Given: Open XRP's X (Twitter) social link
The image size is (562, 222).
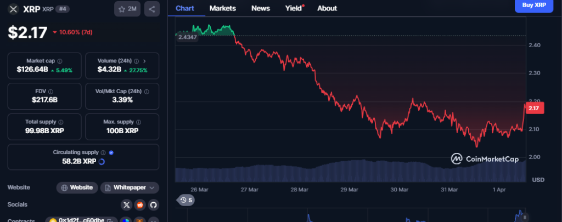Looking at the screenshot, I should (127, 204).
